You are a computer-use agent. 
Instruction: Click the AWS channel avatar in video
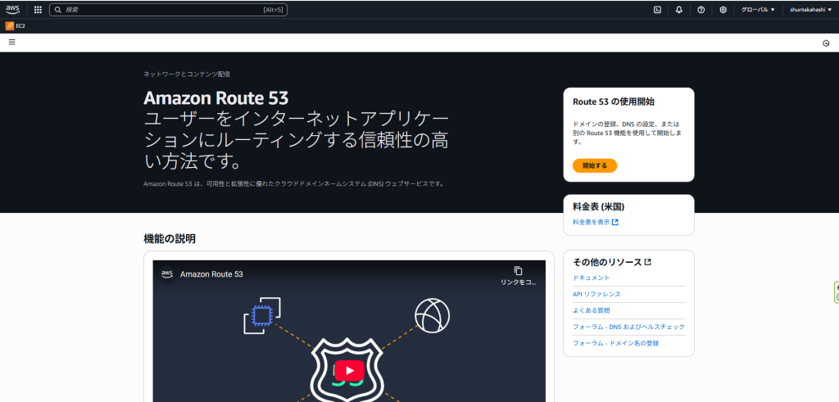(166, 273)
